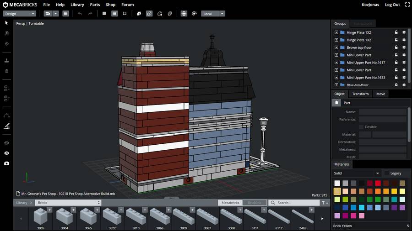Pick the selected Brick Yellow swatch

pos(337,191)
